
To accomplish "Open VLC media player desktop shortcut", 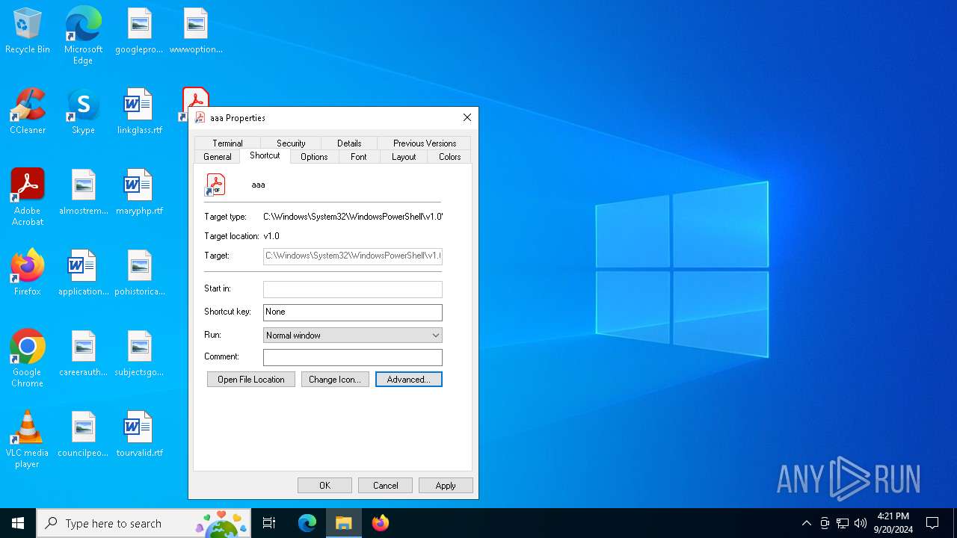I will tap(28, 439).
